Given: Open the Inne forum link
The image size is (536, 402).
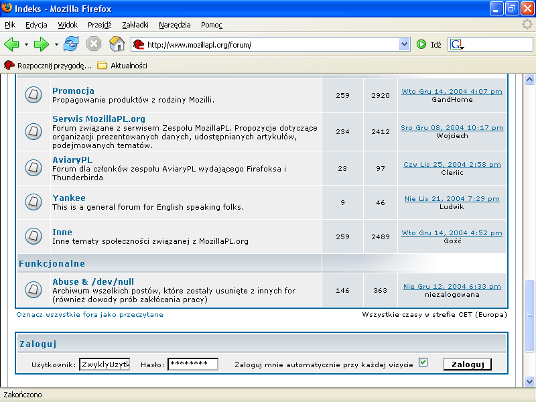Looking at the screenshot, I should click(x=62, y=232).
